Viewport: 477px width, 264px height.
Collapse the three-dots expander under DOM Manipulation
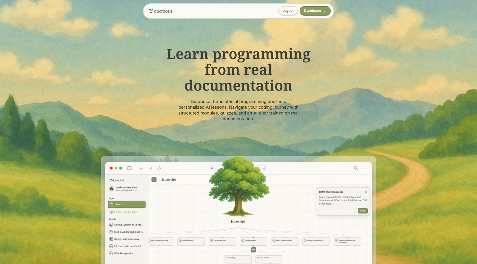pos(253,250)
